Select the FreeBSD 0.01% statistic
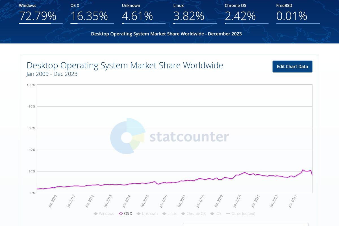339x226 pixels. (x=298, y=13)
